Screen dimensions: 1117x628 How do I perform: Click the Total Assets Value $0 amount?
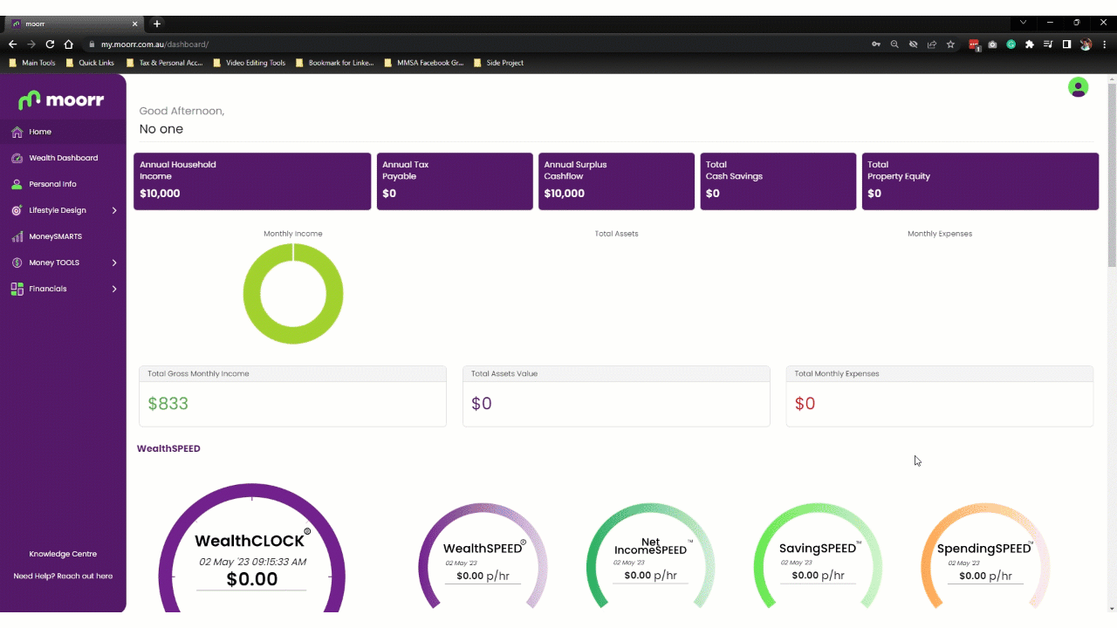(482, 404)
